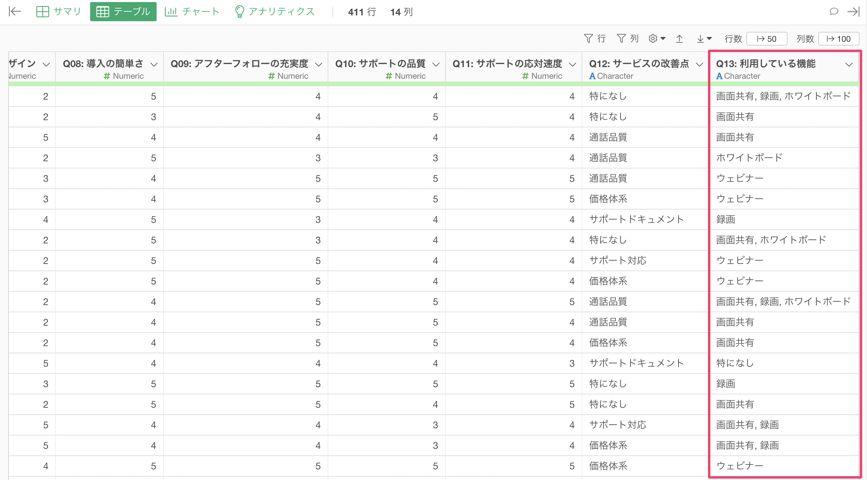The width and height of the screenshot is (867, 480).
Task: Select the 録画 cell beside サポートドキュメント
Action: tap(783, 219)
